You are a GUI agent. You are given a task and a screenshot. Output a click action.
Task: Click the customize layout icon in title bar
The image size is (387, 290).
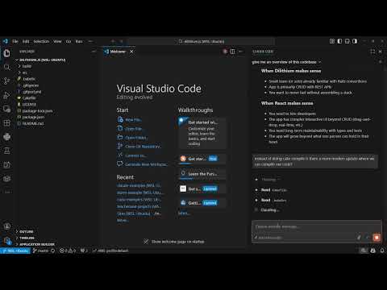[332, 41]
